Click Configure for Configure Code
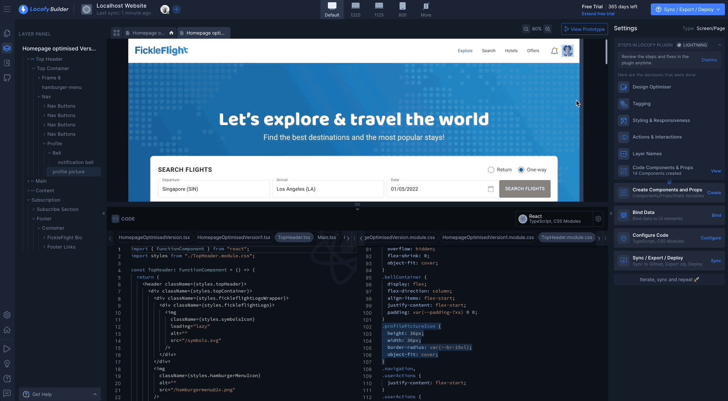 (x=711, y=238)
